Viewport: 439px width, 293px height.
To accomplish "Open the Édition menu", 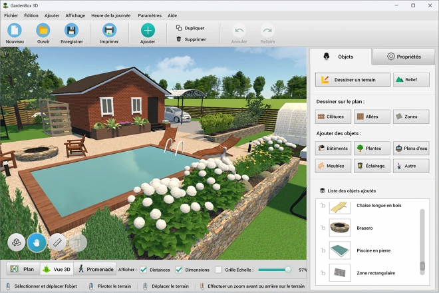I will click(31, 16).
